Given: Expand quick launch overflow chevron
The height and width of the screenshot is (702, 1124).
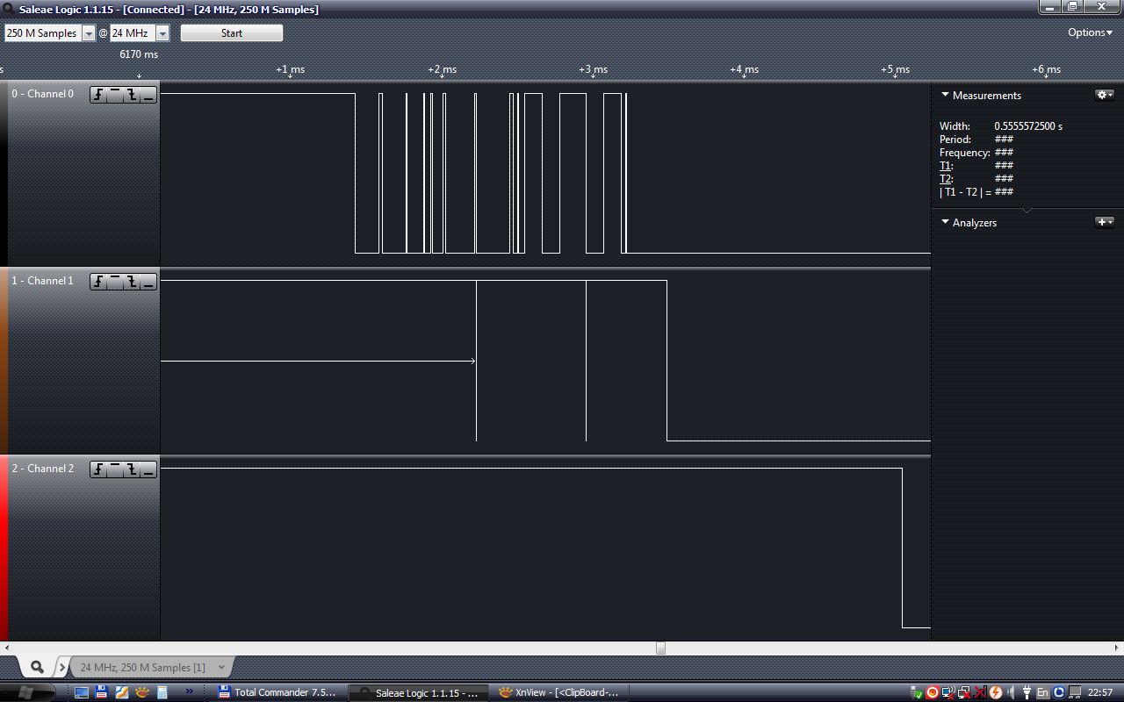Looking at the screenshot, I should coord(189,691).
